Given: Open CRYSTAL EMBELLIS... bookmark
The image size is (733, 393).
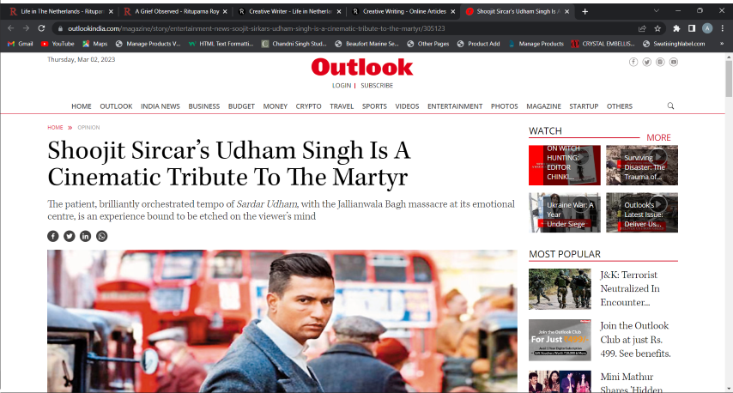Looking at the screenshot, I should pyautogui.click(x=603, y=44).
